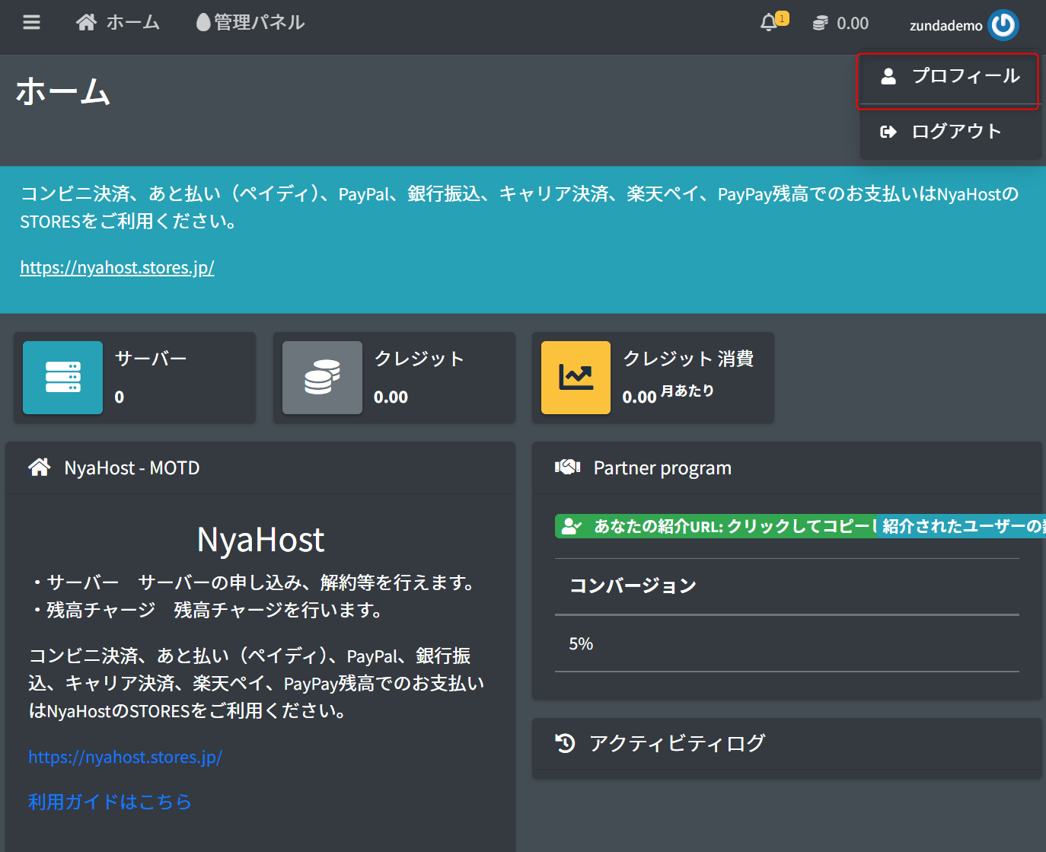1046x852 pixels.
Task: Open the nyahost.stores.jp link in teal banner
Action: click(117, 267)
